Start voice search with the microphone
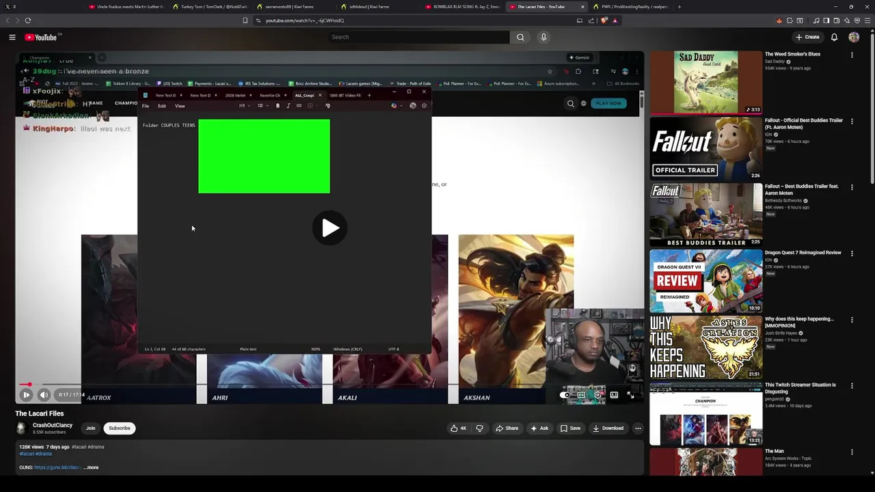The image size is (875, 492). click(x=543, y=37)
